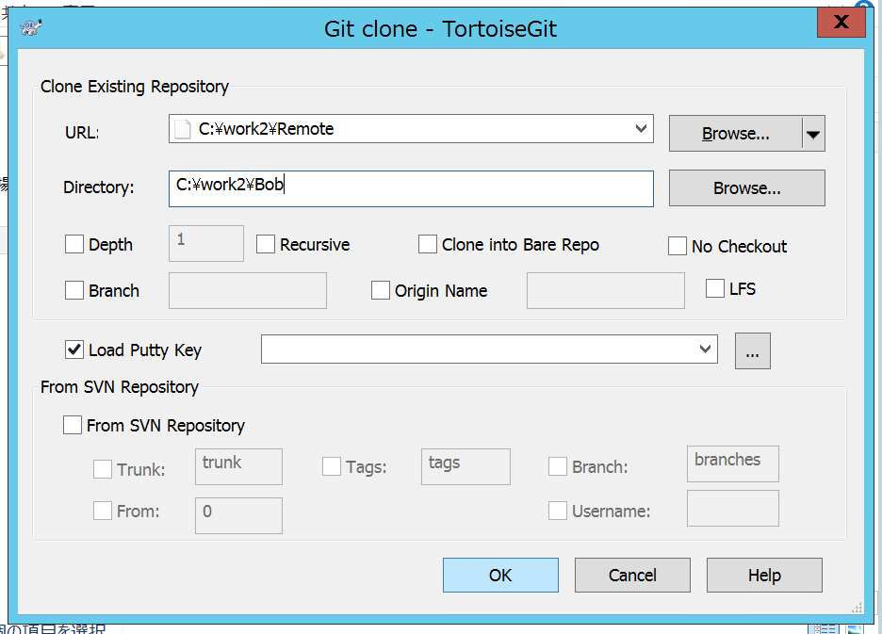
Task: Click the 'Clone Existing Repository' group label
Action: point(135,87)
